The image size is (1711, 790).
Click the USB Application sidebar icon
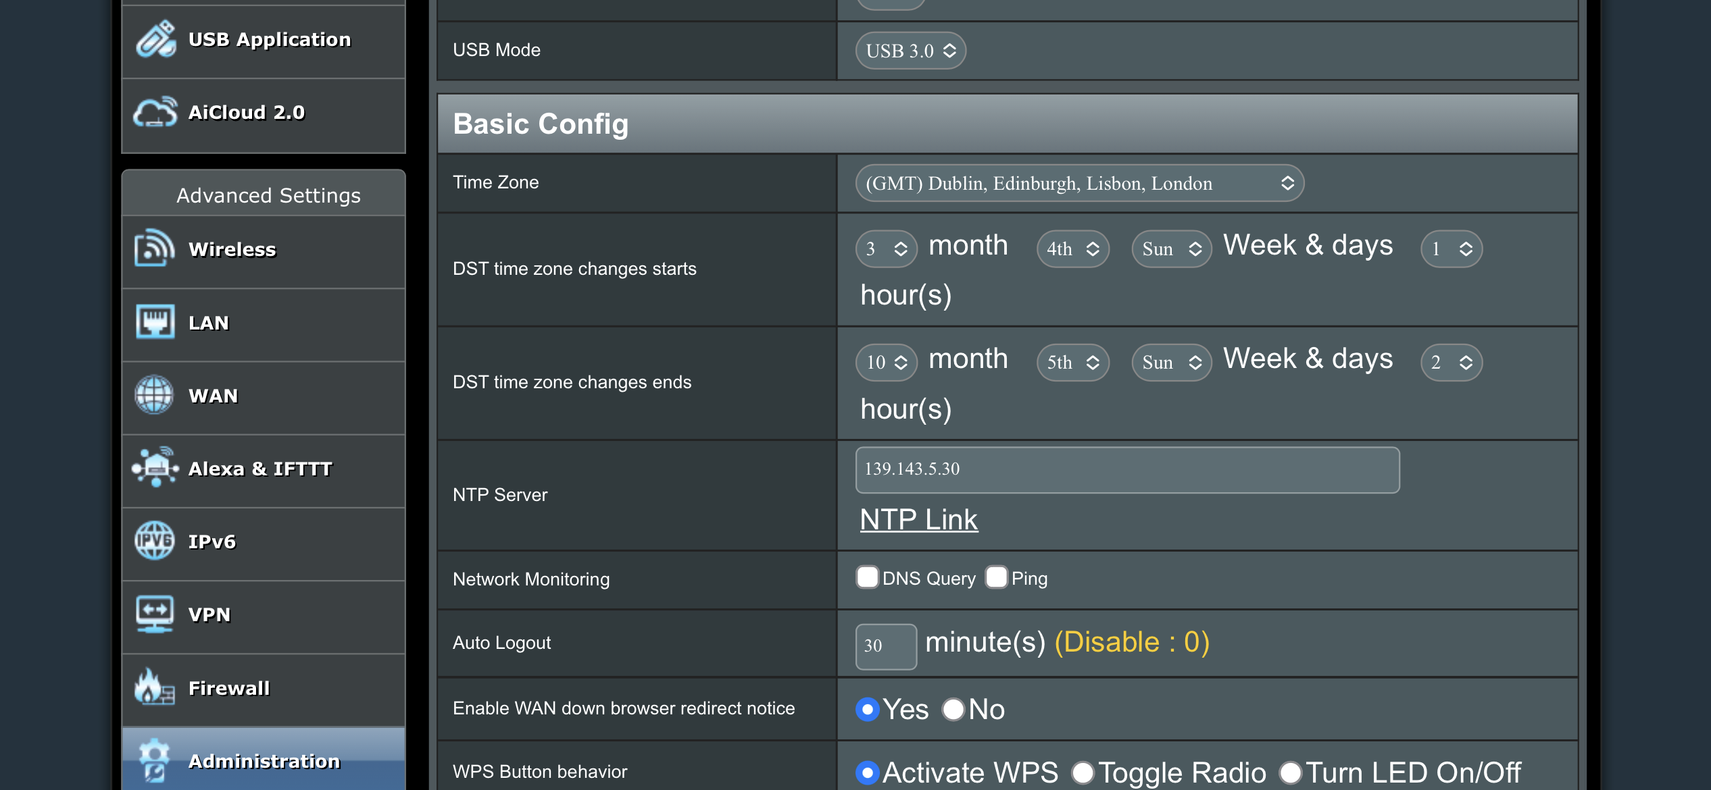(155, 40)
